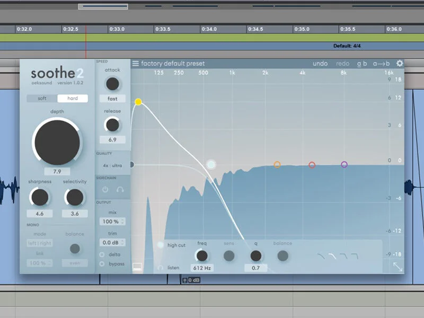Click the factory default preset name

click(x=173, y=64)
